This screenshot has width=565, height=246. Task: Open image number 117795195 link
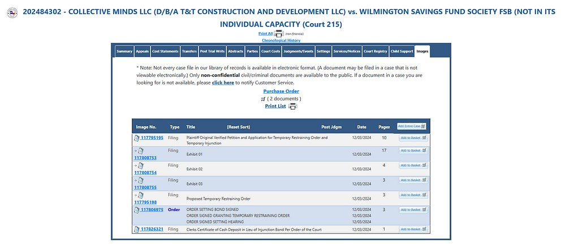tap(152, 138)
